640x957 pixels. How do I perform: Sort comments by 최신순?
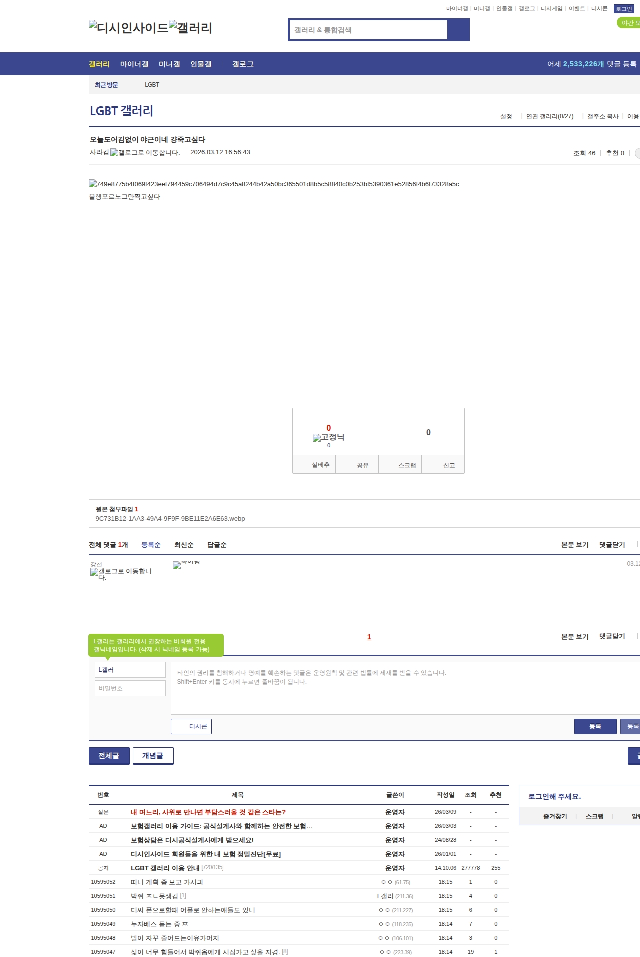tap(184, 545)
